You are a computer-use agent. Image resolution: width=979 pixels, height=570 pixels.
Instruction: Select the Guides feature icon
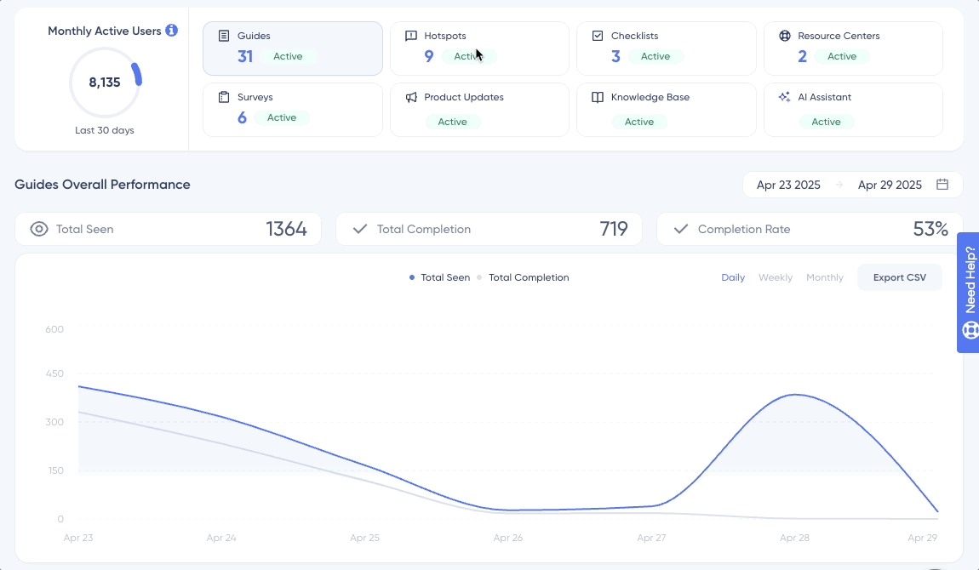[x=225, y=36]
